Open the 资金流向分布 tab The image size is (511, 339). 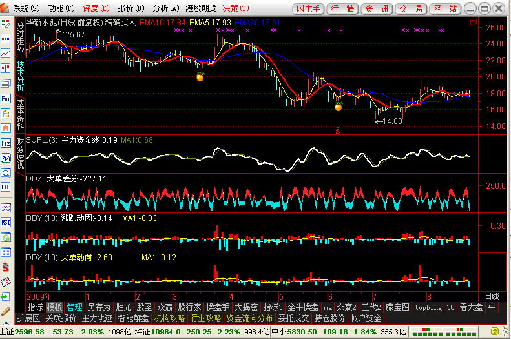(x=249, y=318)
